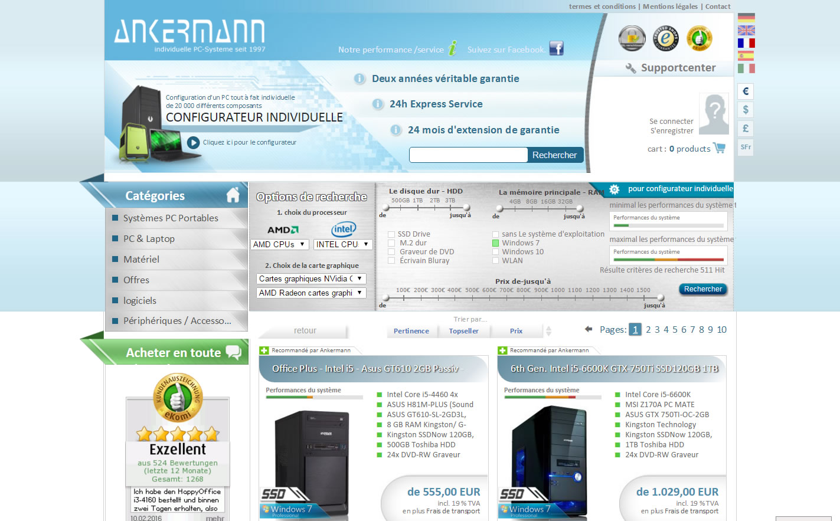
Task: Open the logiciels category
Action: (177, 300)
